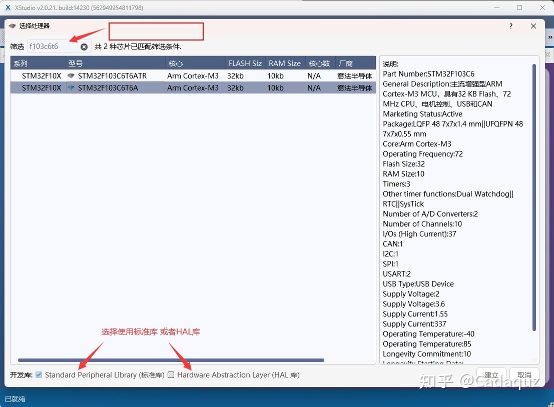Click the 已就绪 status bar text
The image size is (554, 407).
coord(15,399)
